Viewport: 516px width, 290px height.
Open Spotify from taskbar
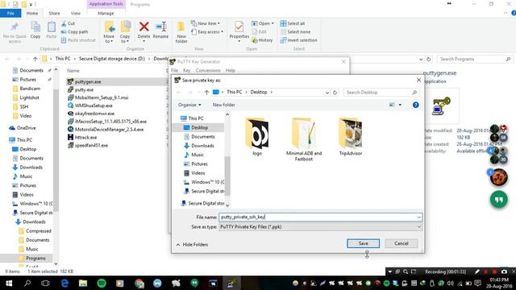102,283
